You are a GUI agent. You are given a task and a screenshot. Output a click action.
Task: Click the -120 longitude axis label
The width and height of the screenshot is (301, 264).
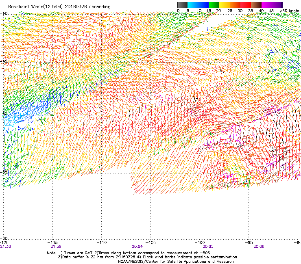pos(4,242)
